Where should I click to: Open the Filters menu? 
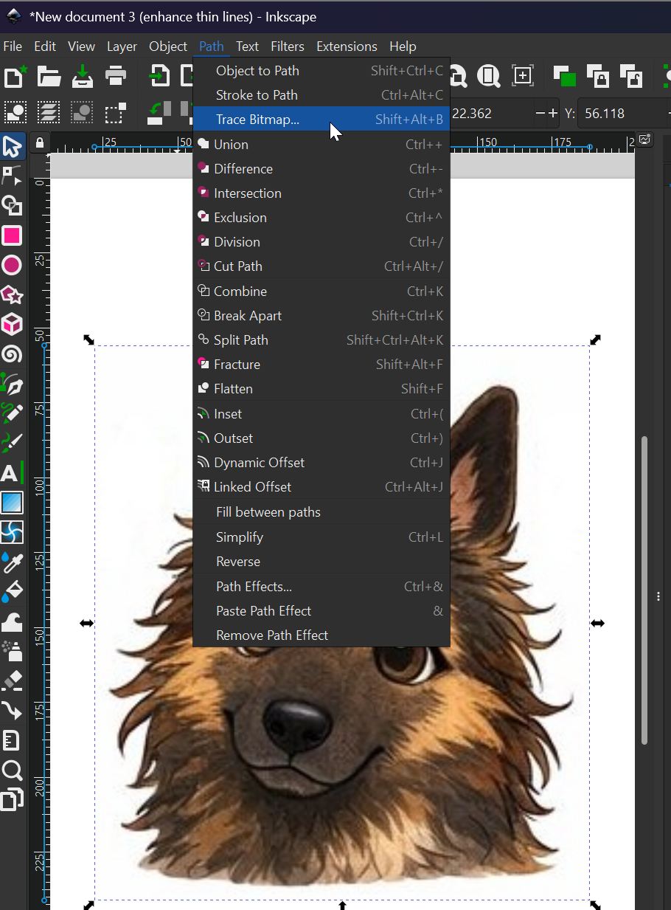tap(287, 46)
